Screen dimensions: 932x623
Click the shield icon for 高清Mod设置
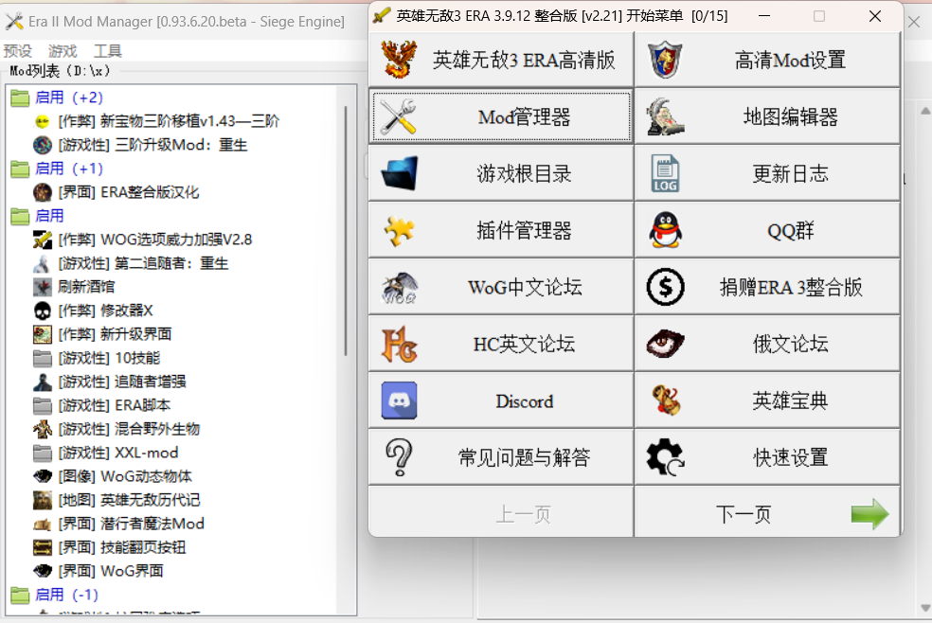coord(665,60)
